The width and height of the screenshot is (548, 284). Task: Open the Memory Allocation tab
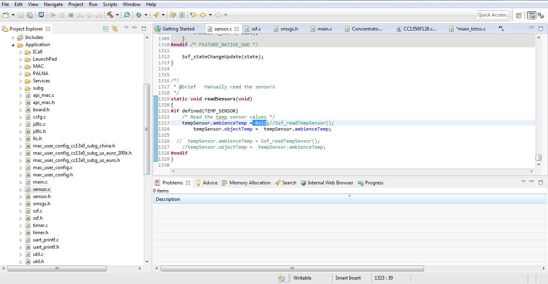coord(250,183)
